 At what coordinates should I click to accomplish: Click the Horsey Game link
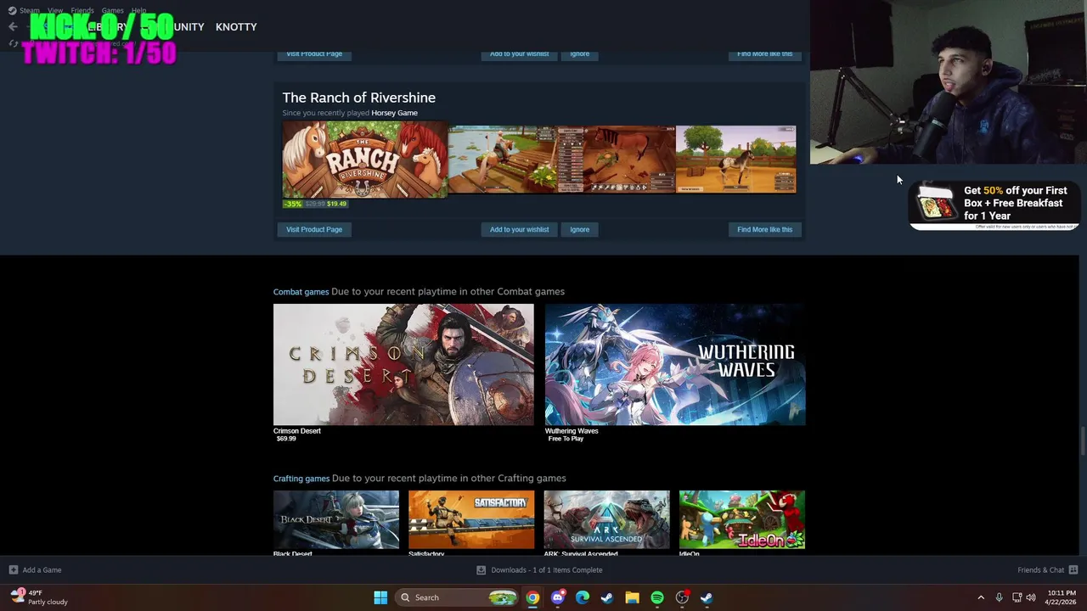pyautogui.click(x=394, y=113)
